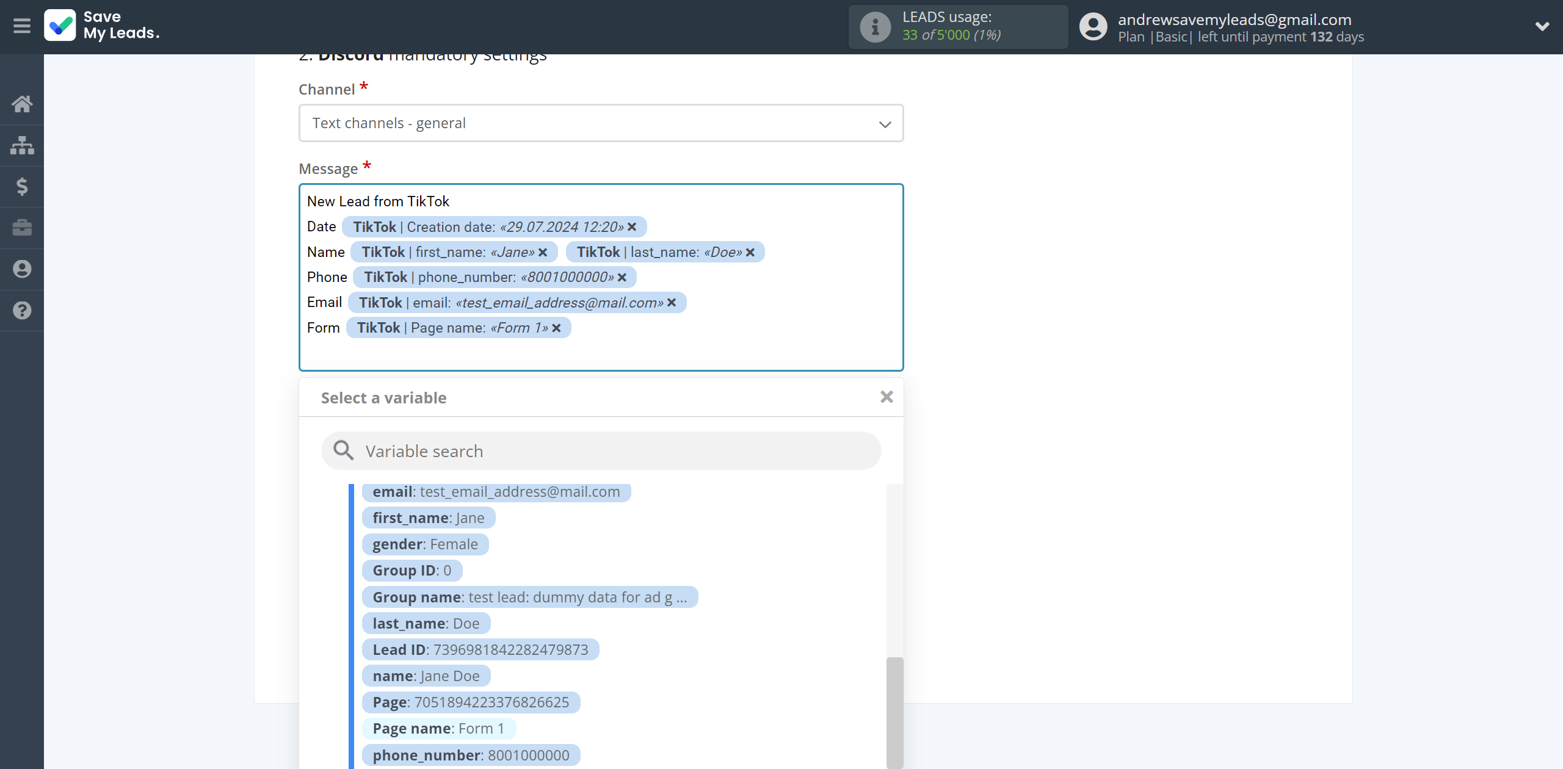Remove the email variable tag
This screenshot has width=1563, height=769.
coord(672,303)
